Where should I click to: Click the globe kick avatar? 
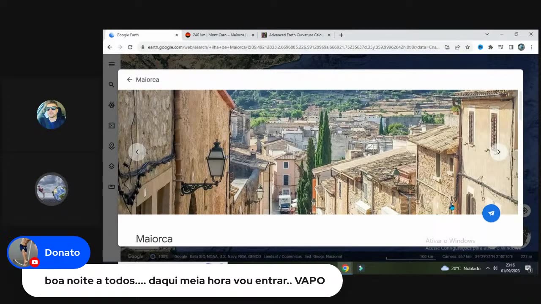51,189
